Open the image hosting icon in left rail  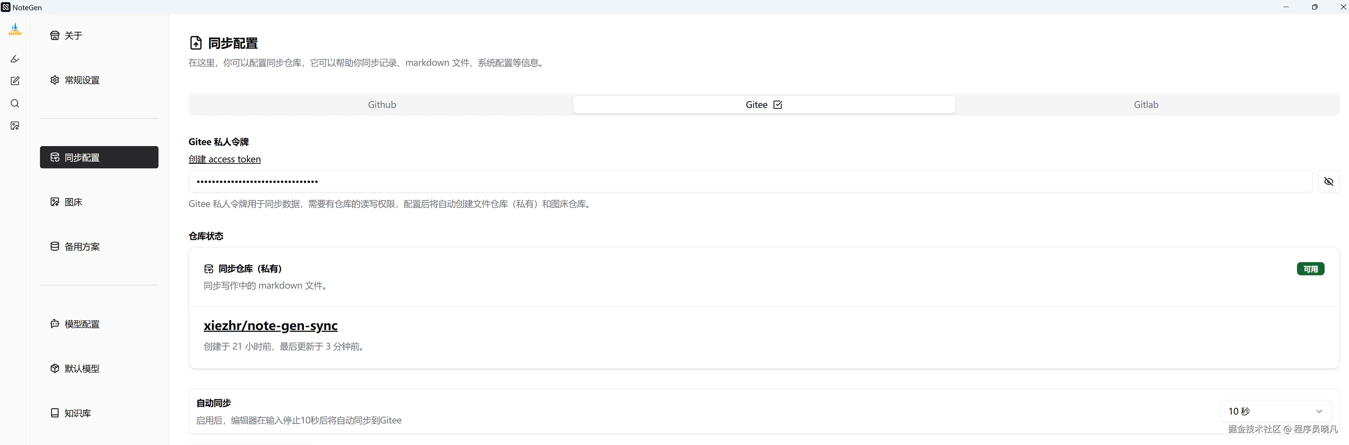[x=15, y=126]
